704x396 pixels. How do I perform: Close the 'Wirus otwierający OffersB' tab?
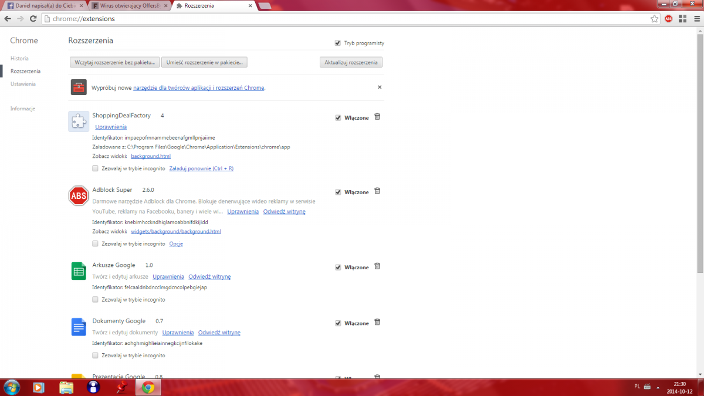165,5
